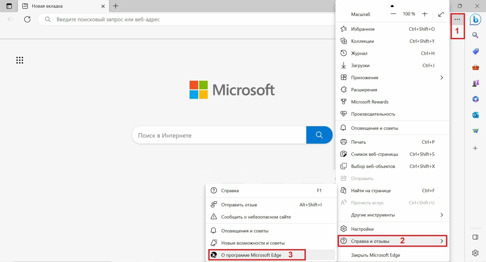This screenshot has height=262, width=486.
Task: Open a new tab with plus button
Action: (x=116, y=6)
